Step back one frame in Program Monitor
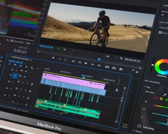Viewport: 168px width, 134px height. coord(80,62)
